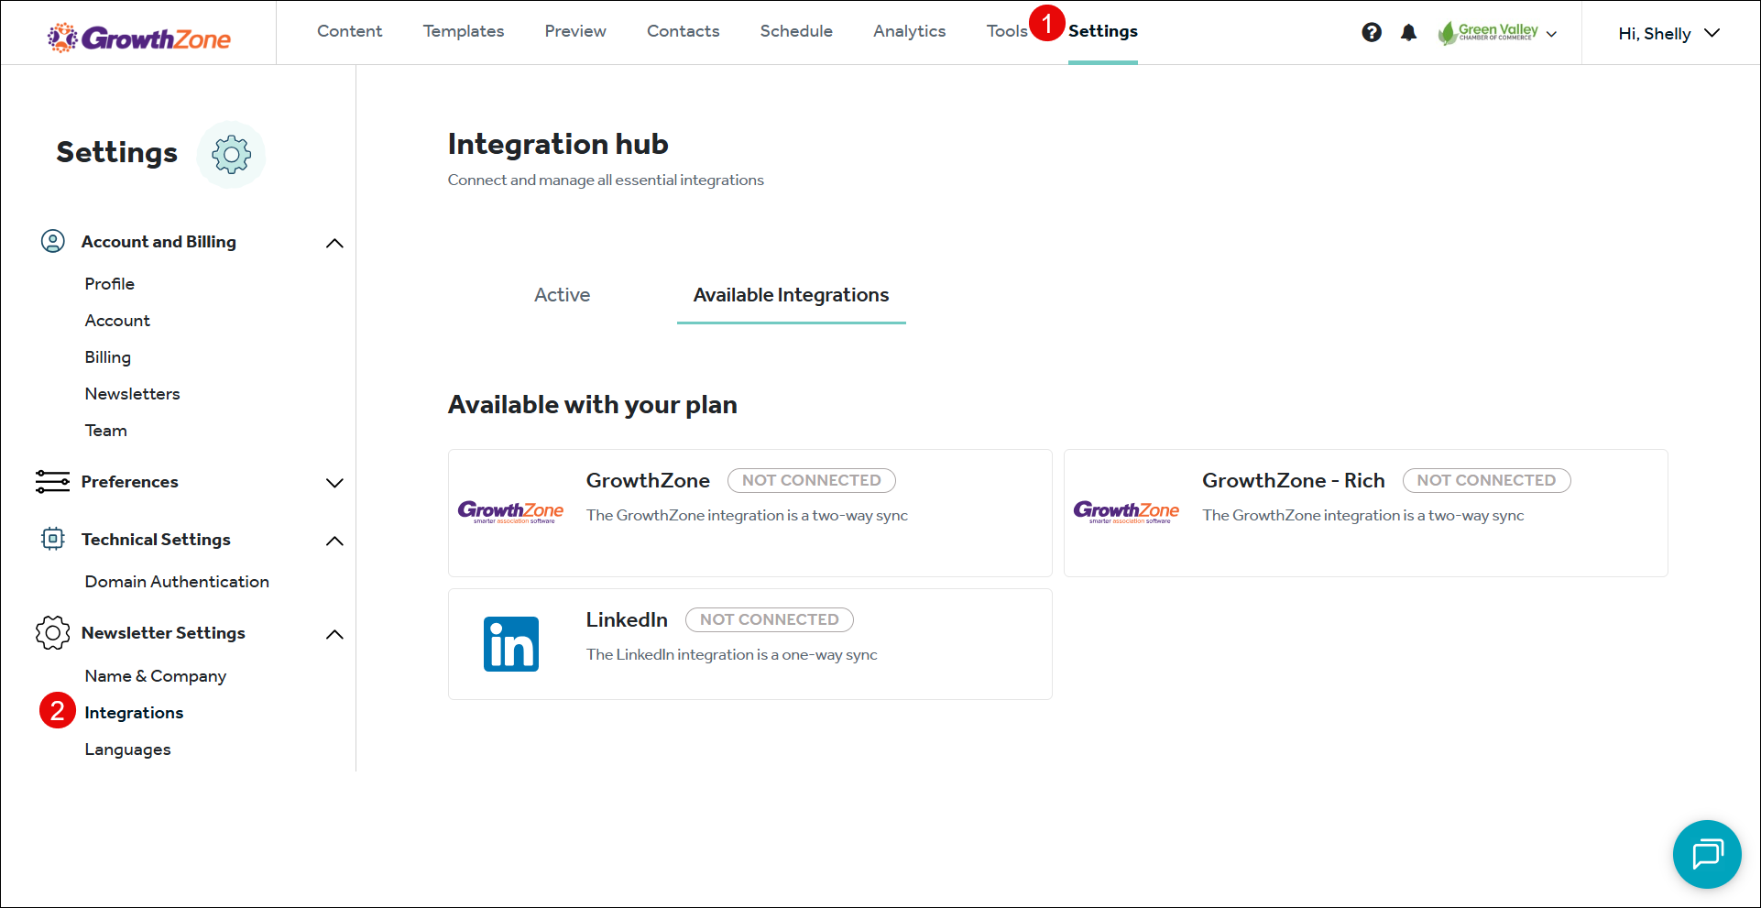1761x908 pixels.
Task: Select the GrowthZone - Rich integration card
Action: (x=1365, y=513)
